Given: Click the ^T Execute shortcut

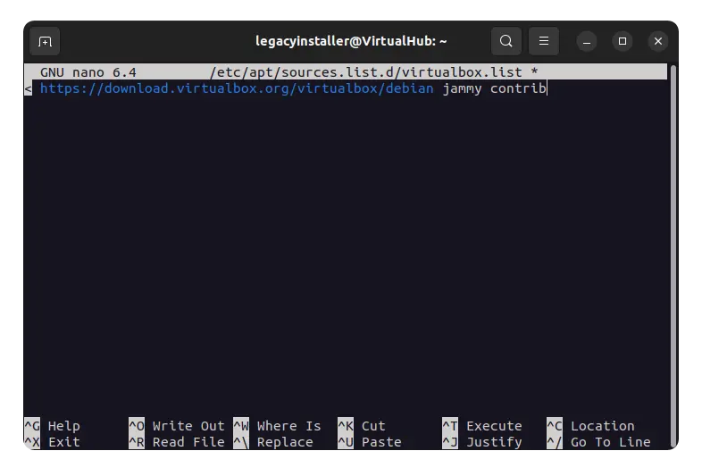Looking at the screenshot, I should point(482,425).
